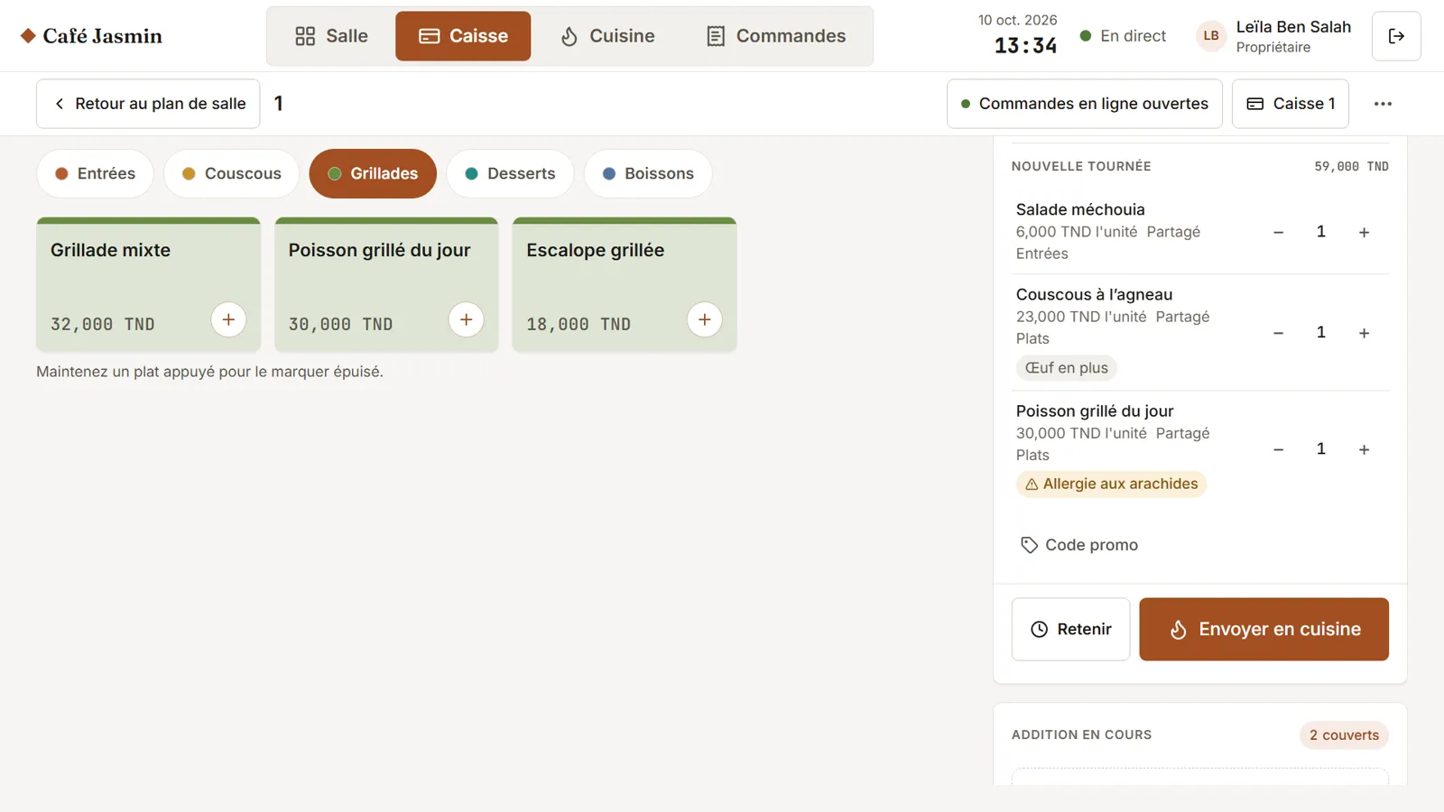Add Escalope grillée with its plus icon
1444x812 pixels.
(x=705, y=319)
